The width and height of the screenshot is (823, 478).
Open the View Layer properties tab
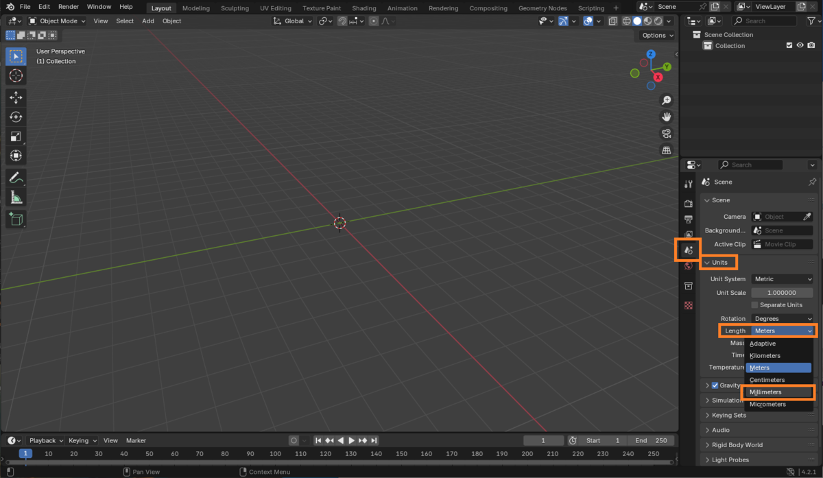pyautogui.click(x=689, y=235)
